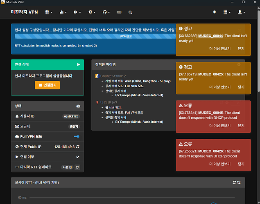The width and height of the screenshot is (260, 204).
Task: Click the refresh icon in the 실시간 RTT panel
Action: (x=234, y=182)
